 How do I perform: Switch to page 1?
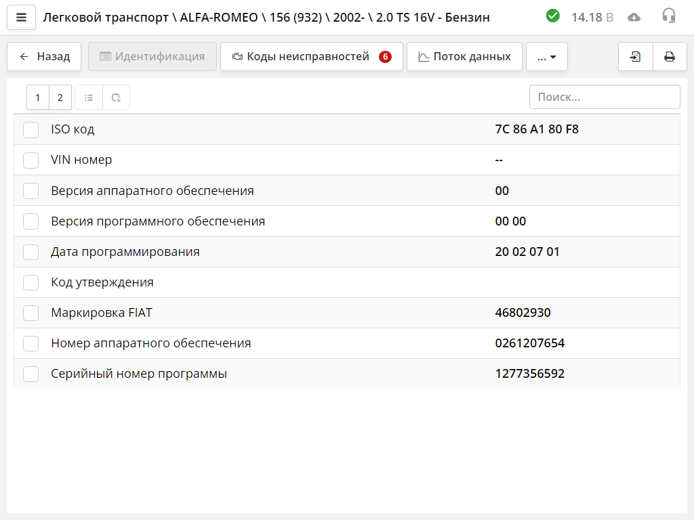(38, 97)
